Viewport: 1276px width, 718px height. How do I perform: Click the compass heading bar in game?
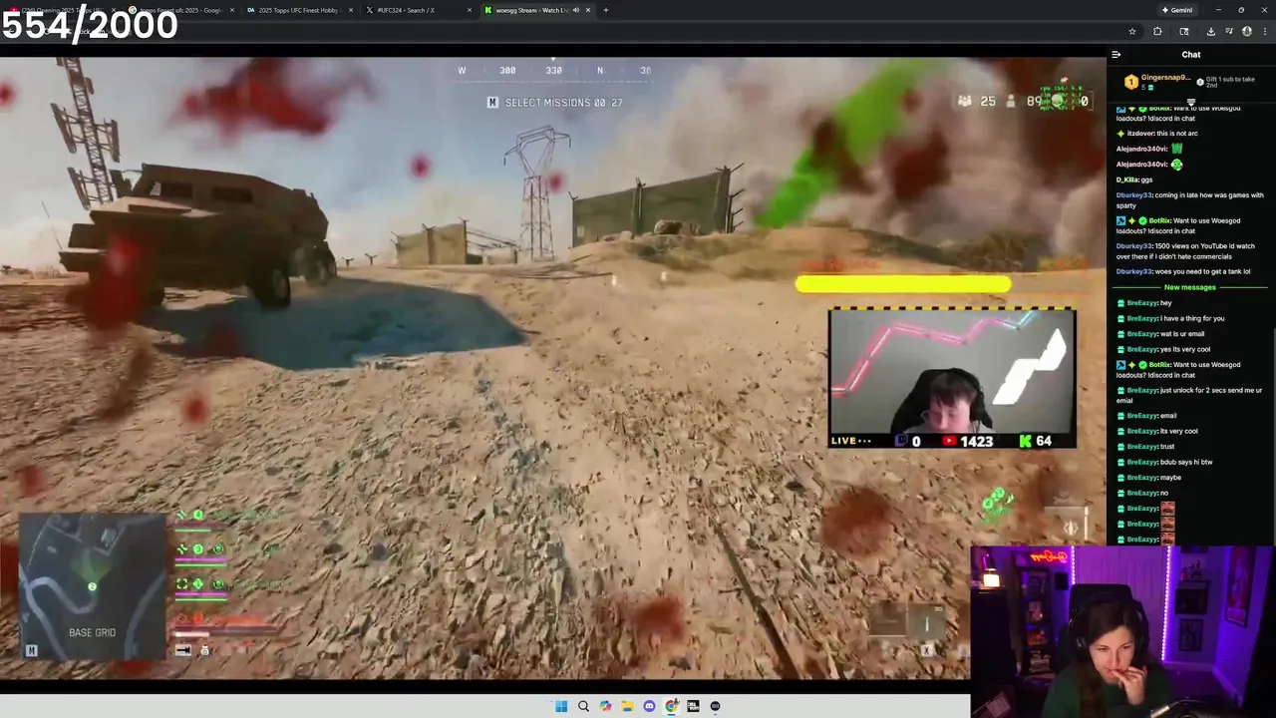tap(554, 71)
